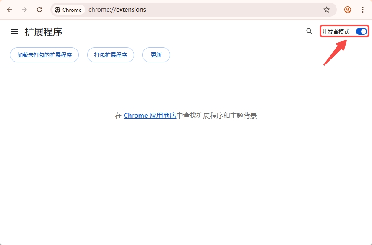Go back to the previous page
Viewport: 372px width, 245px height.
click(x=9, y=9)
